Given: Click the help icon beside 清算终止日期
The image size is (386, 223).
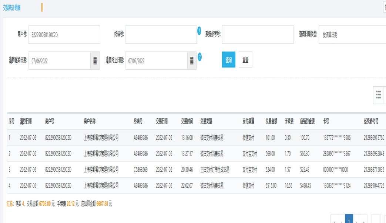Looking at the screenshot, I should coord(199,57).
